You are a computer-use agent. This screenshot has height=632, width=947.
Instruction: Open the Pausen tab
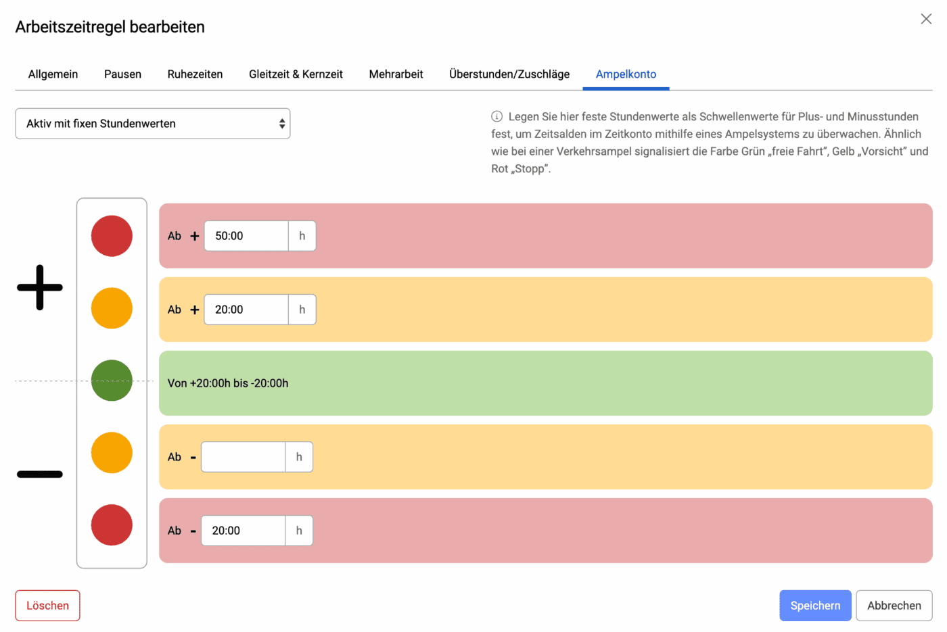[x=122, y=74]
